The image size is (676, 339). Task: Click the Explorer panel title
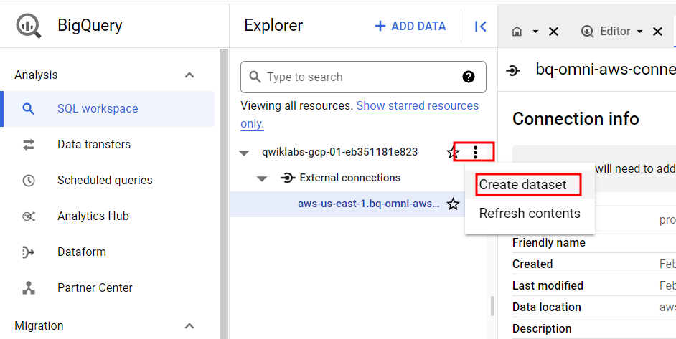273,25
